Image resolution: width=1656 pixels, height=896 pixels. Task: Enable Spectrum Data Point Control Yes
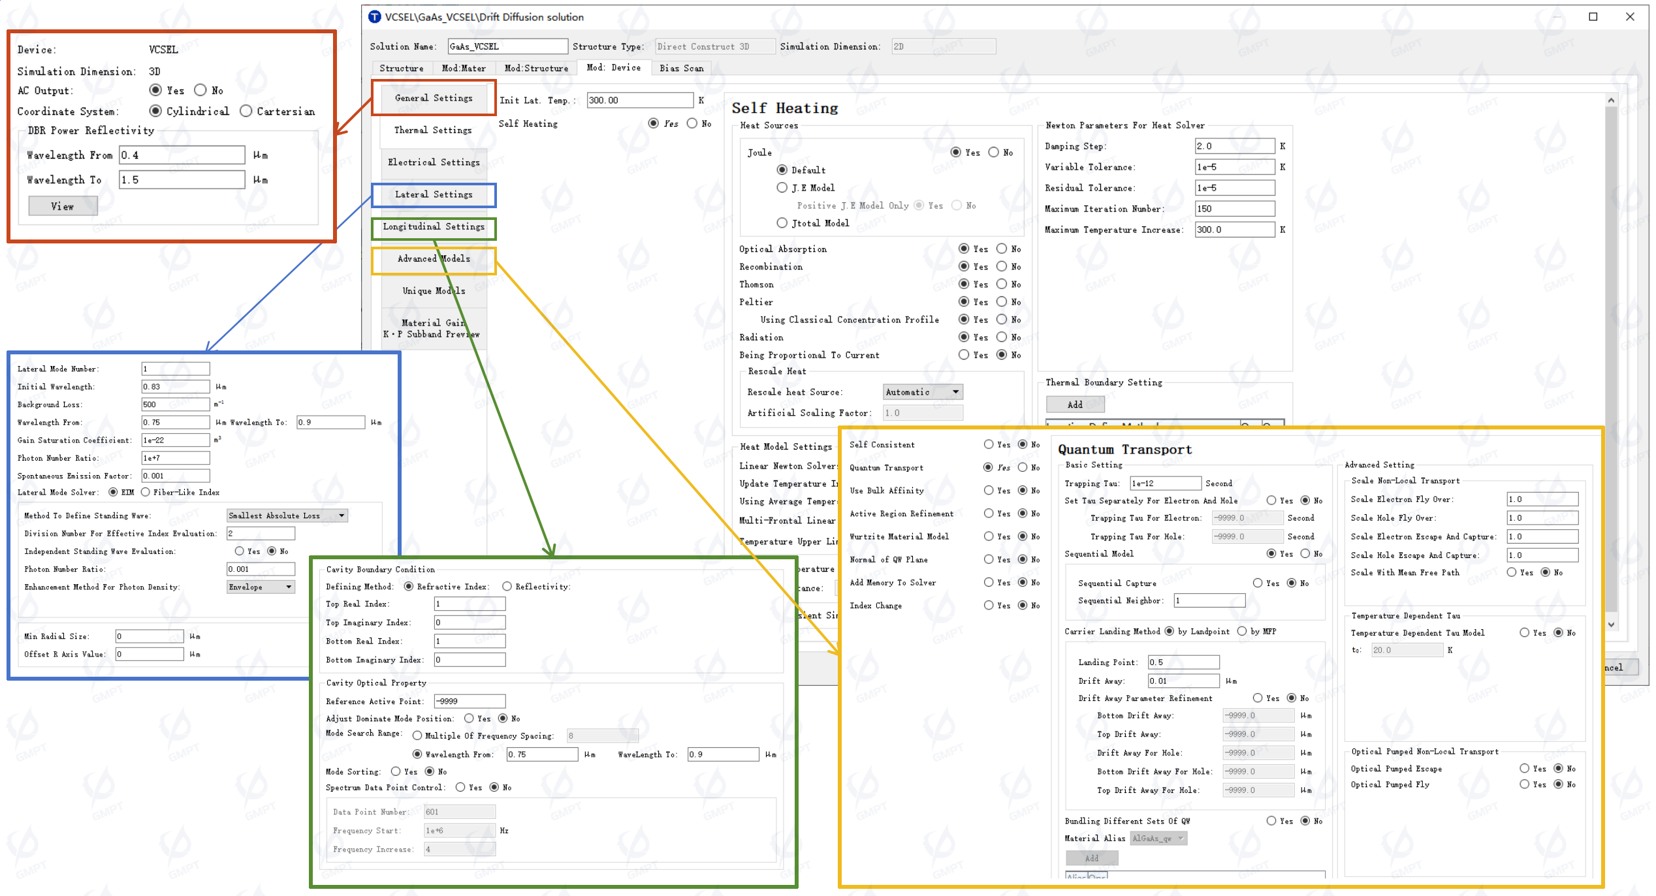(x=460, y=787)
